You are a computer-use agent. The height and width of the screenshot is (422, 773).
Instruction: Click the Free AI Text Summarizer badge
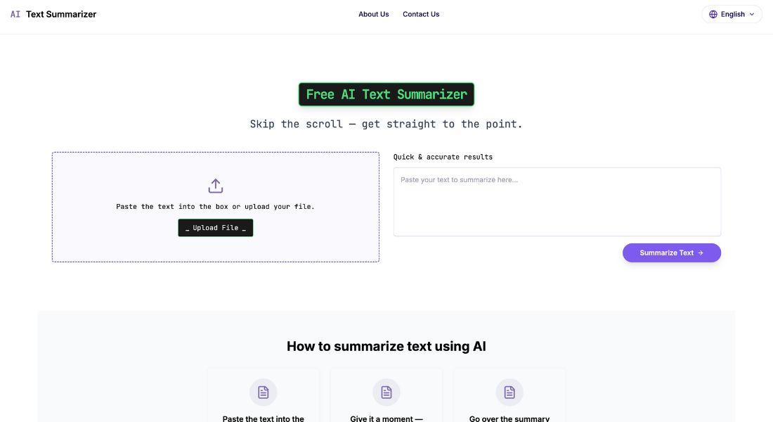(386, 94)
